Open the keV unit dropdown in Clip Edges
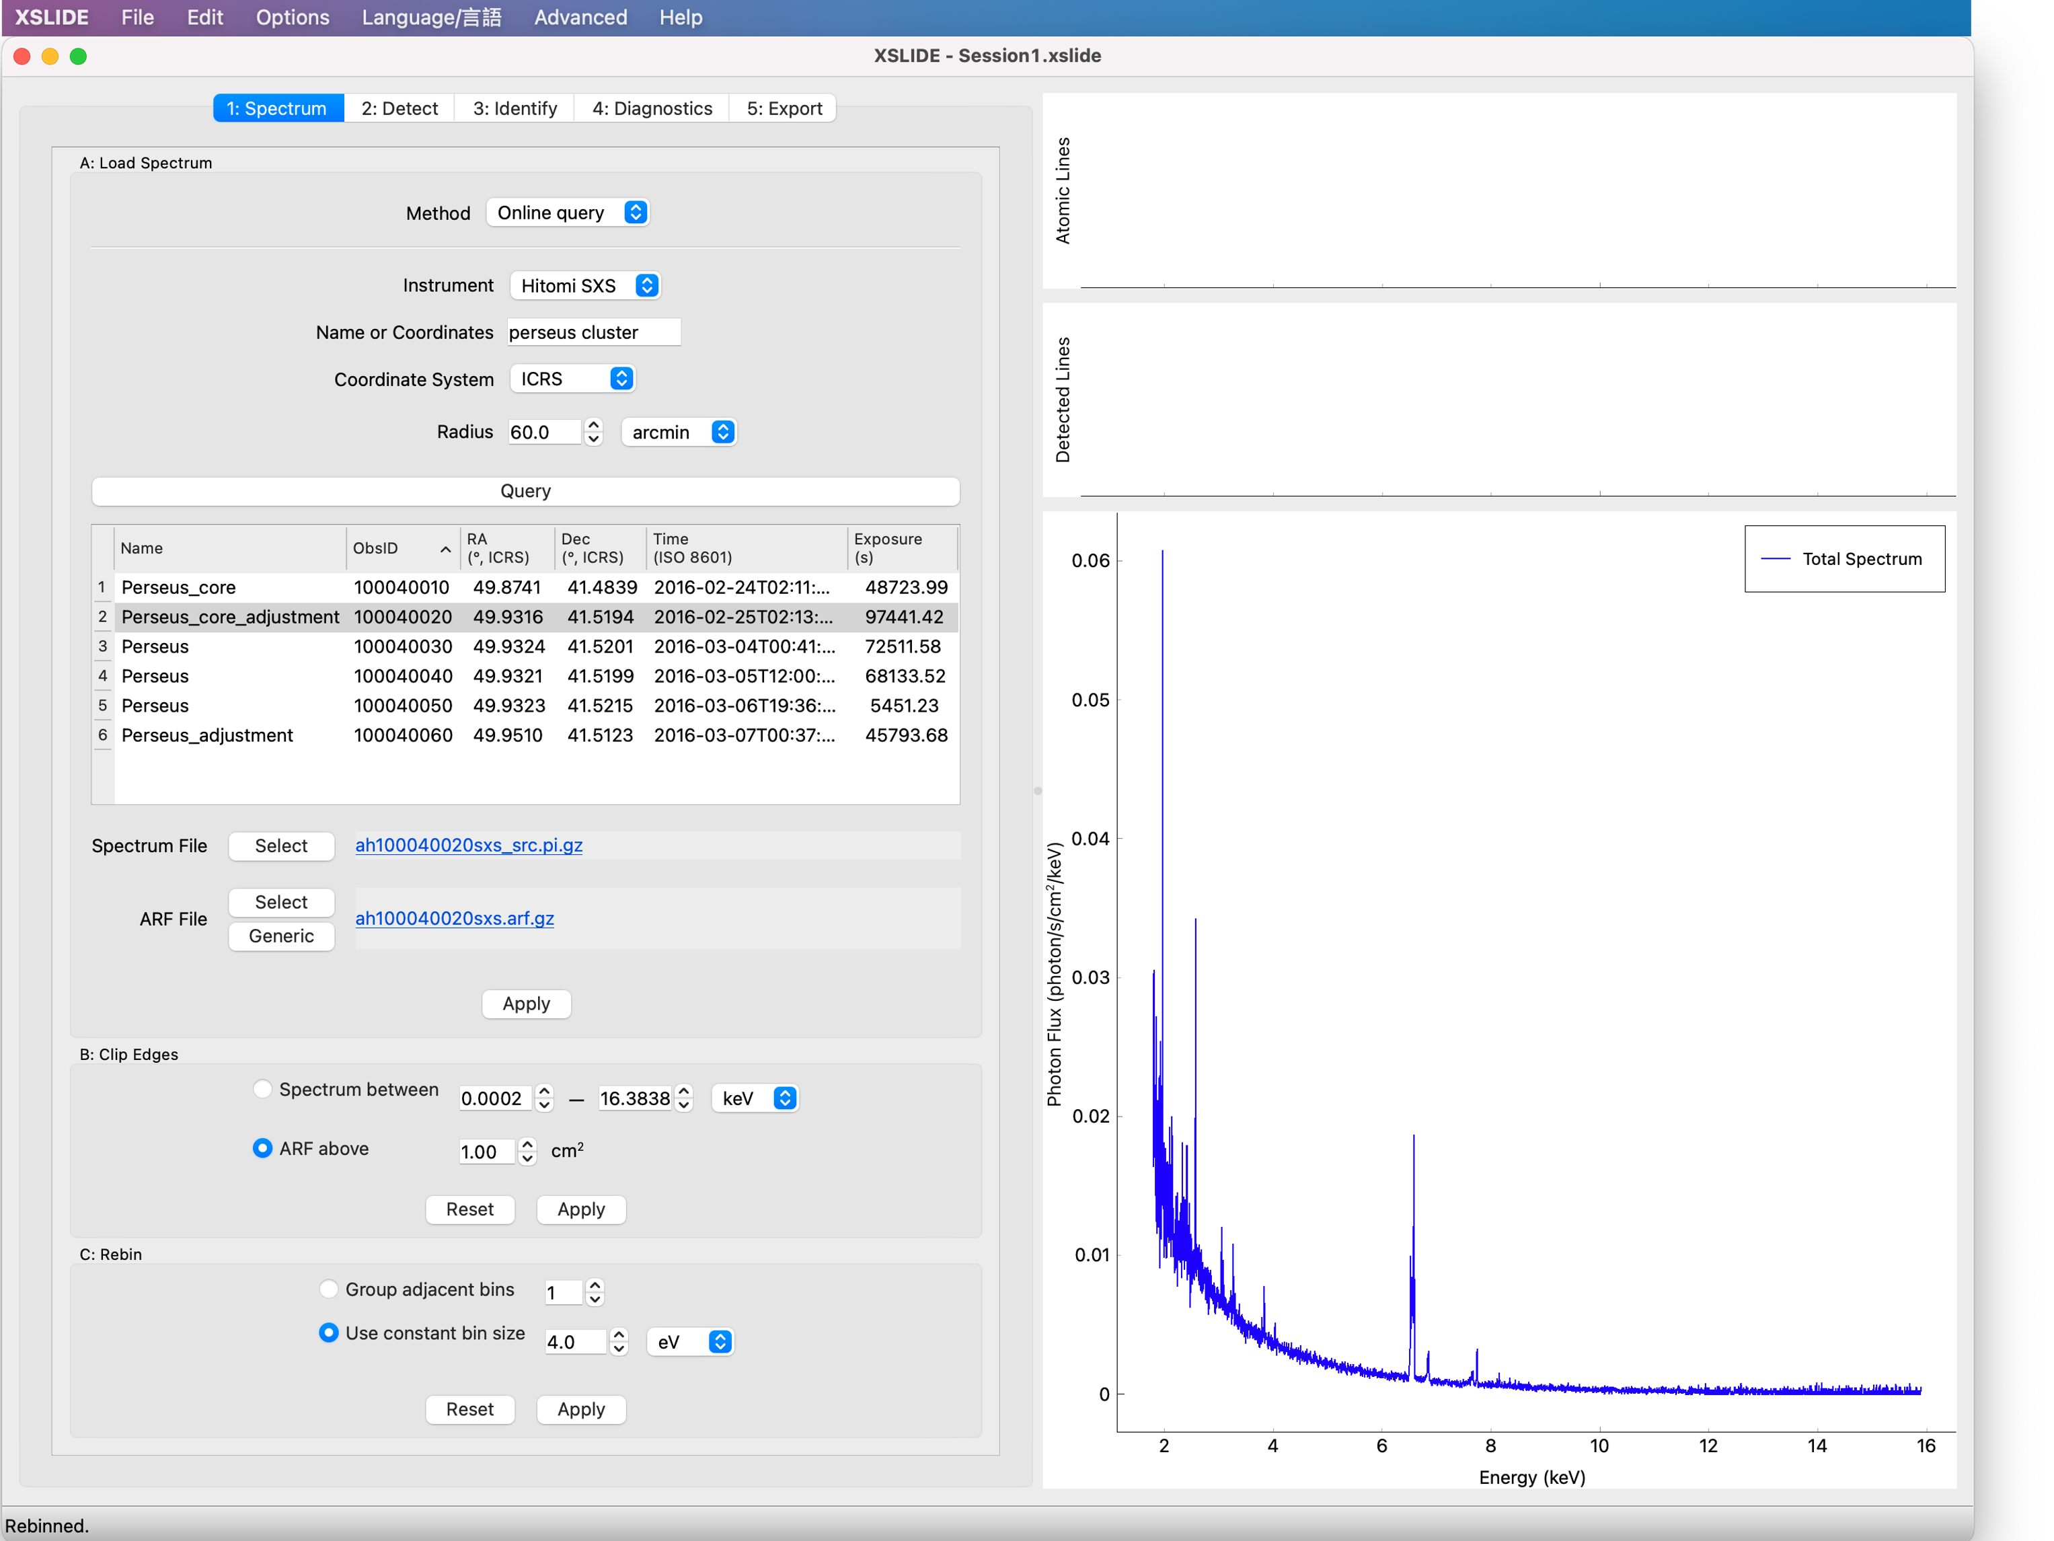 point(755,1098)
